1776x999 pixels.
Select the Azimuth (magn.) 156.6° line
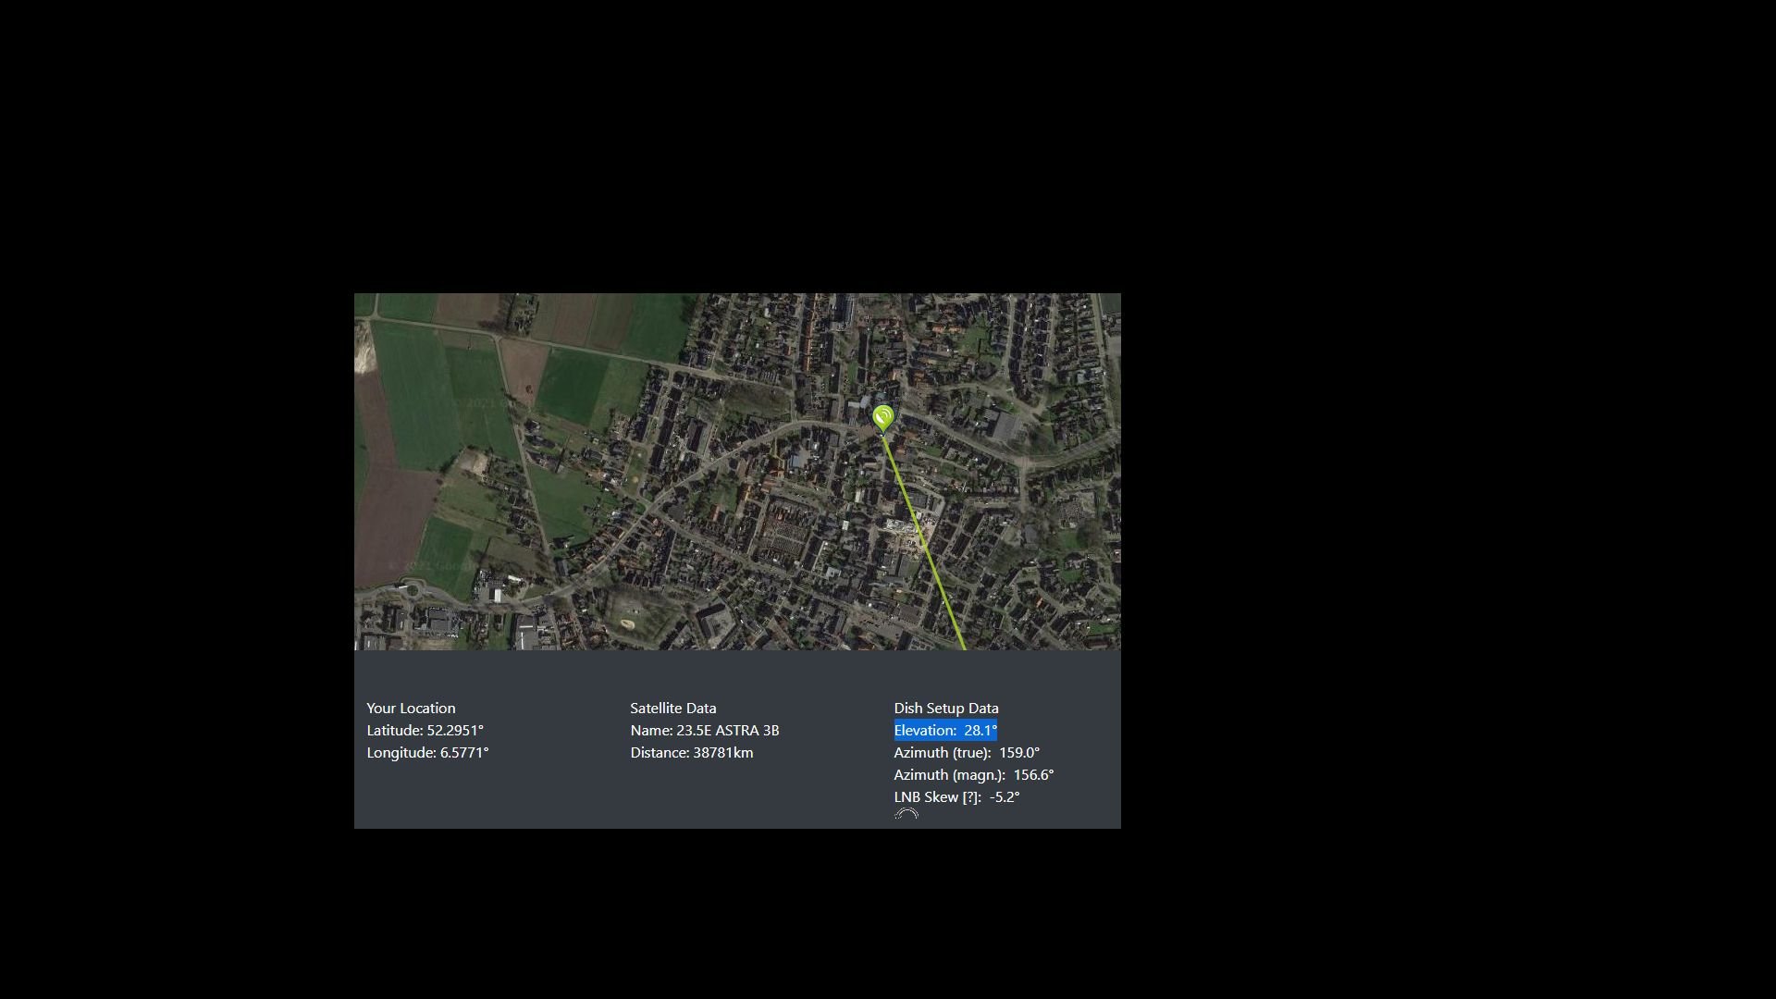tap(973, 775)
